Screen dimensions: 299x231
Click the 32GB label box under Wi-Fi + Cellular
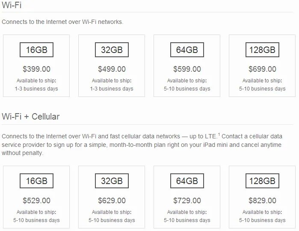click(112, 181)
